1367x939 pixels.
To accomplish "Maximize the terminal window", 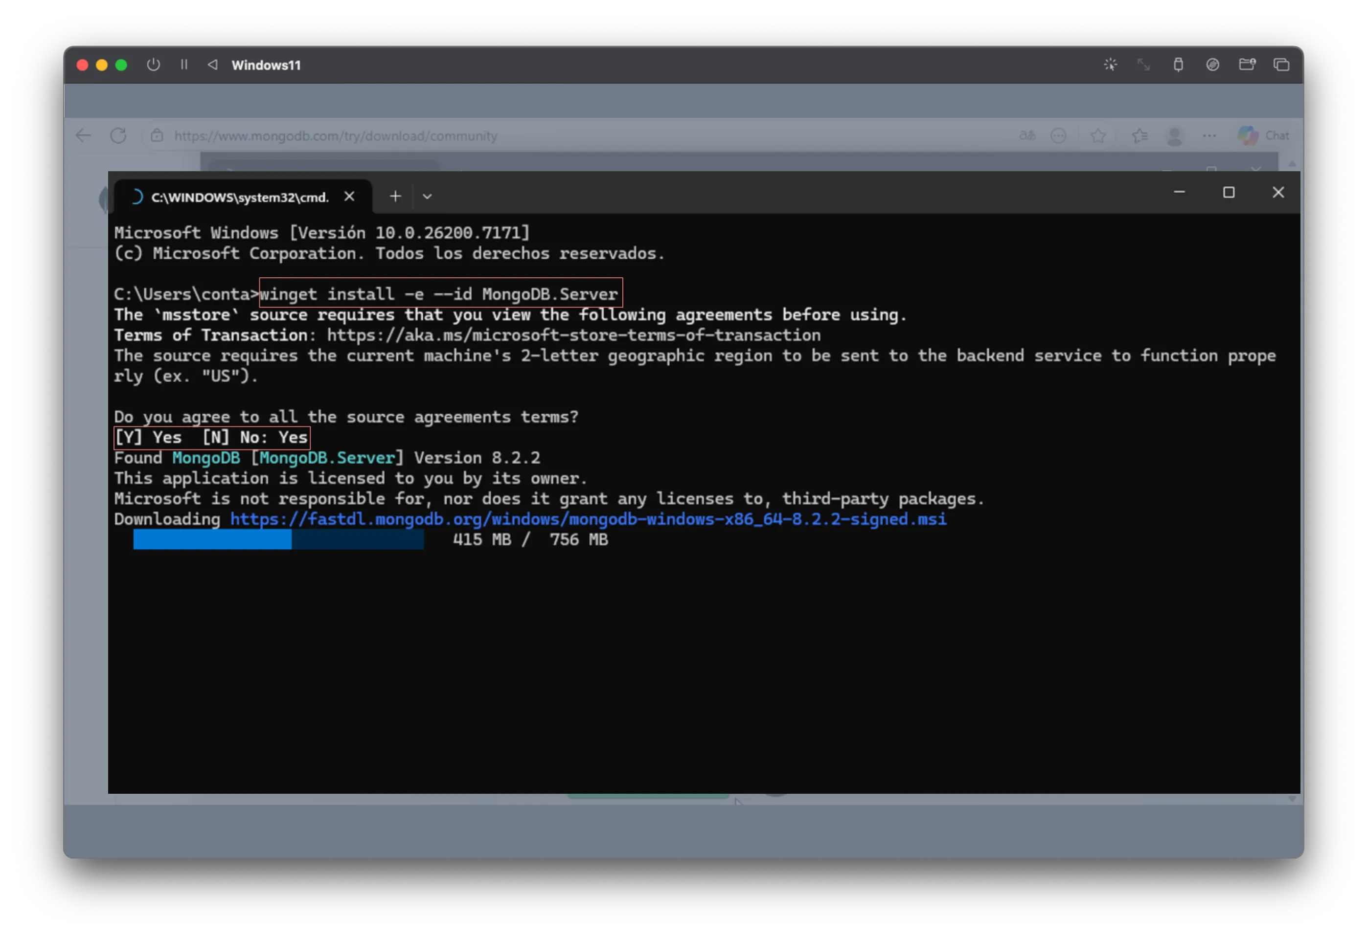I will (x=1229, y=192).
